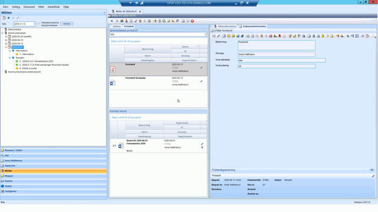Open the Från date dropdown
Screen dimensions: 378x212
[x=34, y=24]
